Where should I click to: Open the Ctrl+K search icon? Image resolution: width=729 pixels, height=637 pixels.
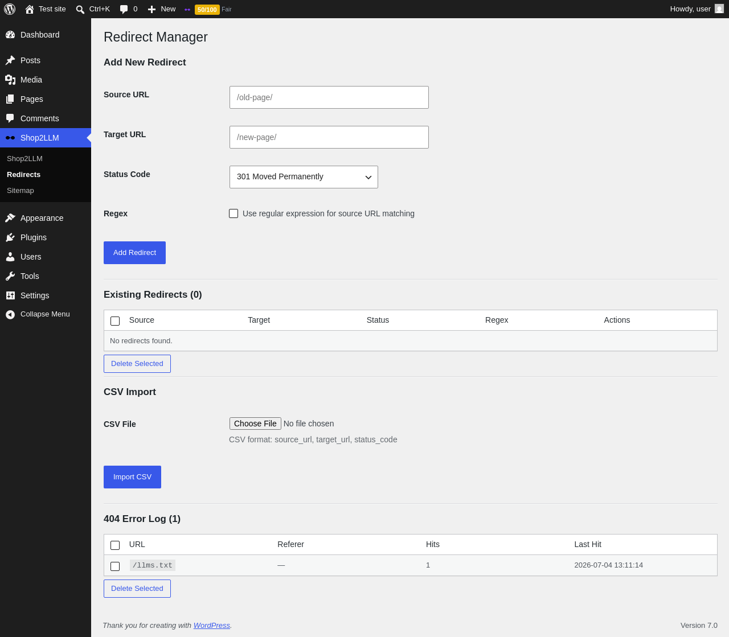coord(80,9)
